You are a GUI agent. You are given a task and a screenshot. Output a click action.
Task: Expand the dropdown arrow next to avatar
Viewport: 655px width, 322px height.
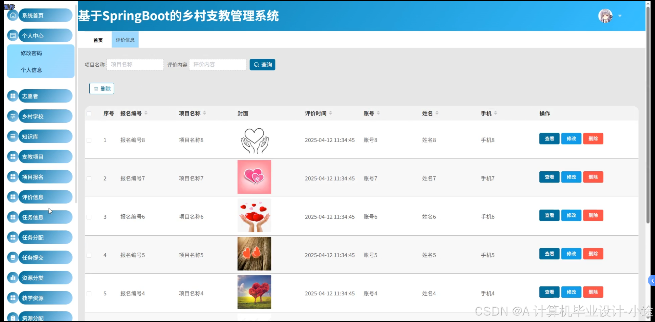620,16
